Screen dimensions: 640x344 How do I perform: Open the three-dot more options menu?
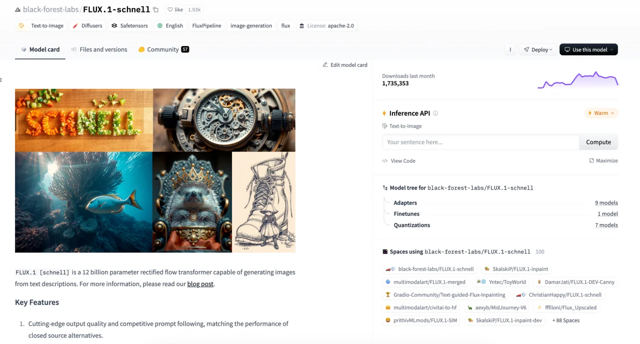pos(510,49)
